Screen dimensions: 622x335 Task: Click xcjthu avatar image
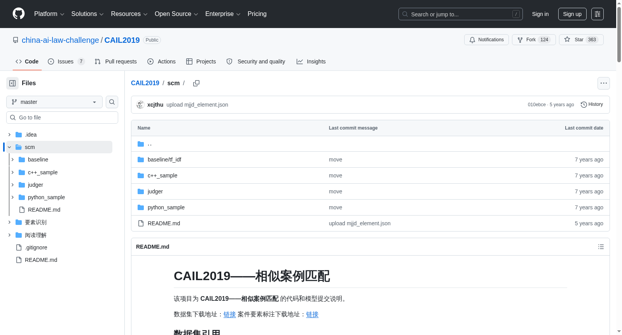(x=140, y=105)
